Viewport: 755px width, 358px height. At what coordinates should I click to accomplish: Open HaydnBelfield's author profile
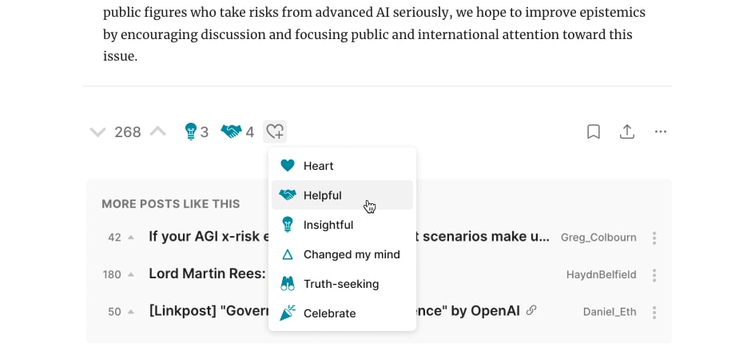pyautogui.click(x=601, y=274)
